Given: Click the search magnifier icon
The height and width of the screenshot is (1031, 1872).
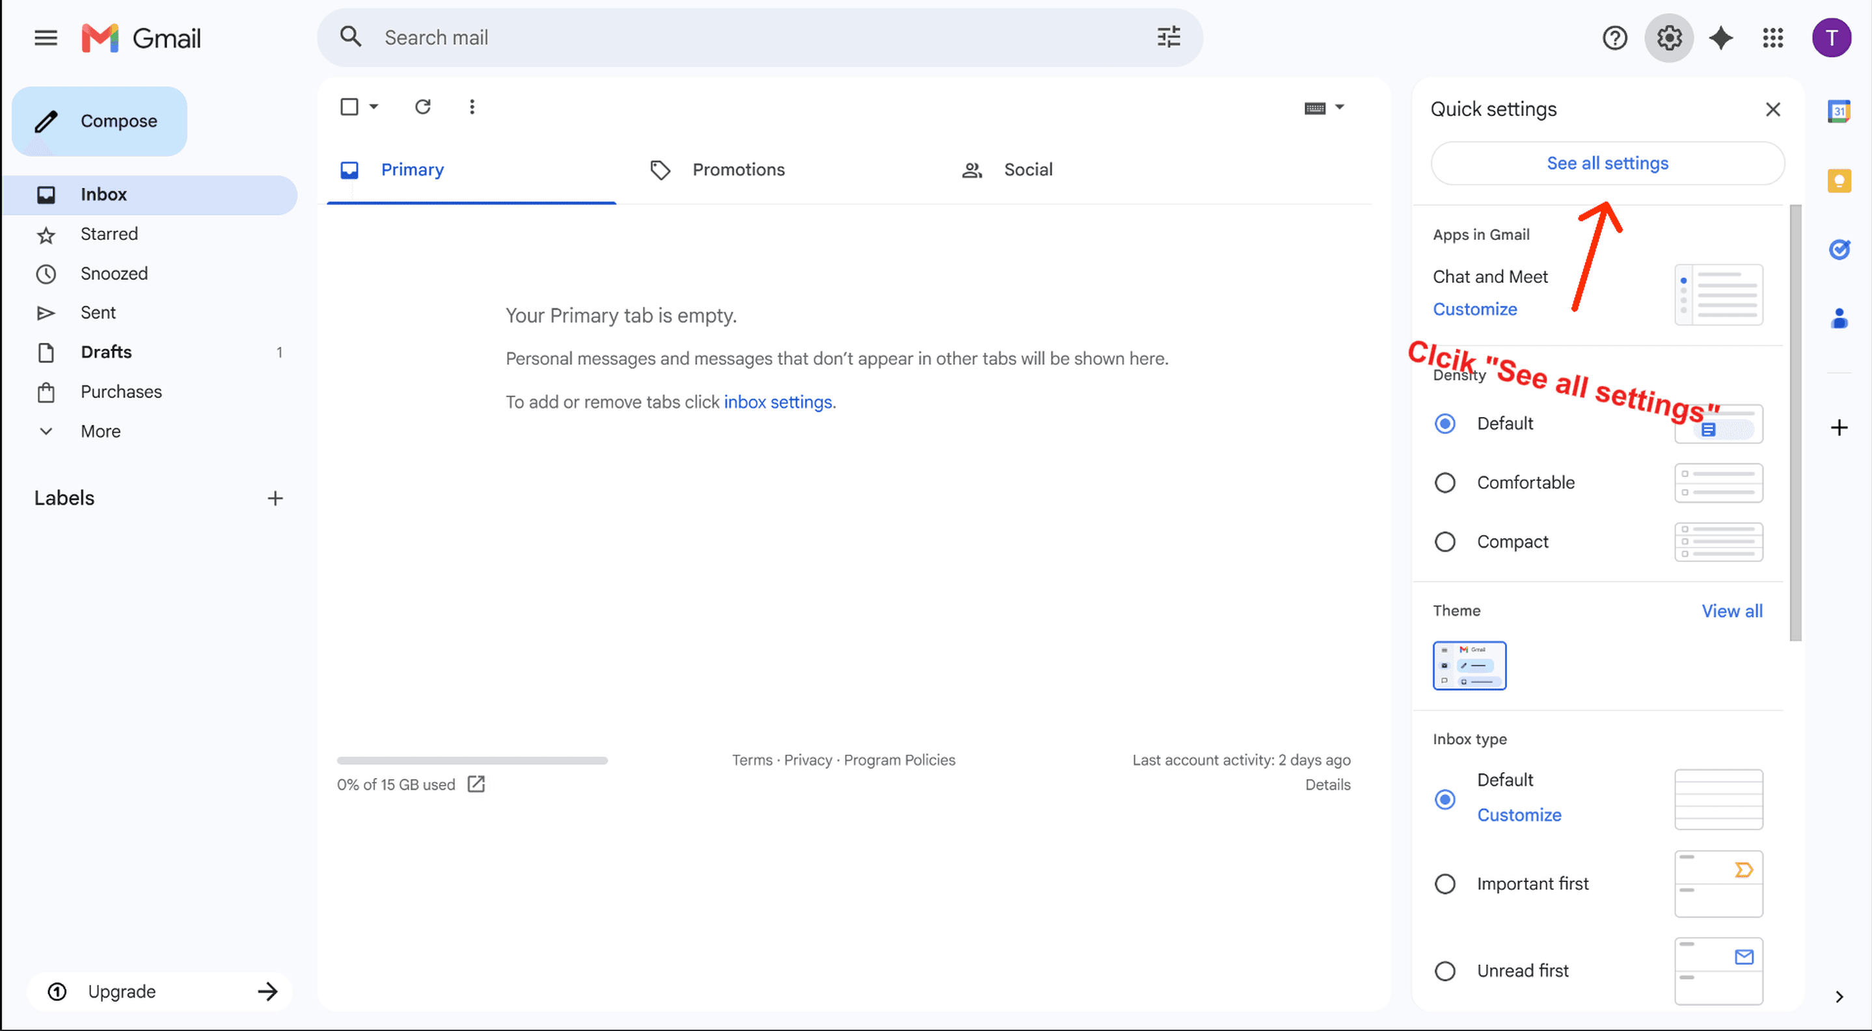Looking at the screenshot, I should pyautogui.click(x=351, y=37).
